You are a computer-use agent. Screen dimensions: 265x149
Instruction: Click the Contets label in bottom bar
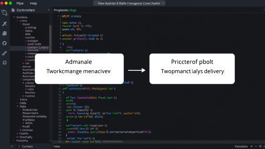tap(27, 146)
